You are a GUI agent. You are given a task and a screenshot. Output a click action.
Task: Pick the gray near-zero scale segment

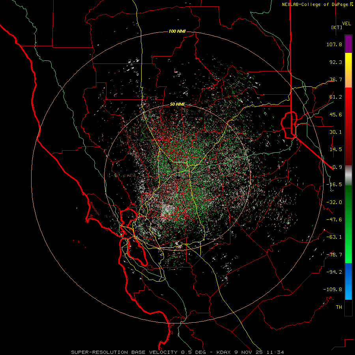pos(348,176)
